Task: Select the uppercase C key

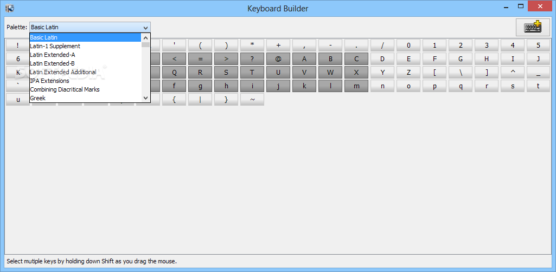Action: (x=356, y=59)
